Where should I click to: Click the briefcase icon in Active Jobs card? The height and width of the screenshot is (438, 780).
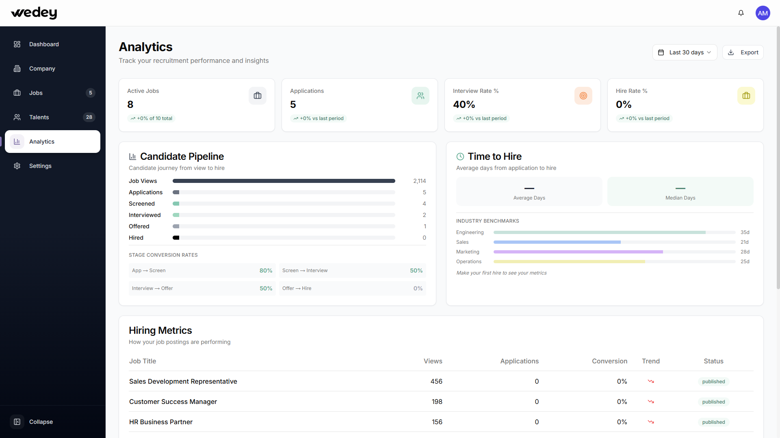pyautogui.click(x=258, y=96)
